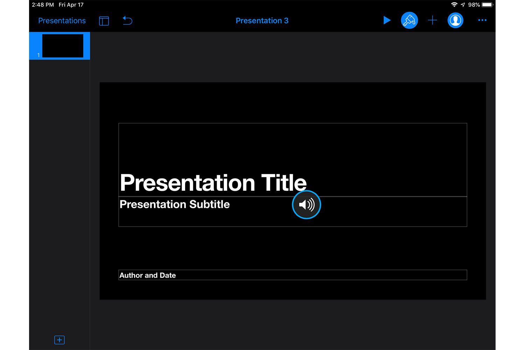Image resolution: width=525 pixels, height=350 pixels.
Task: Open the Format paintbrush panel
Action: point(409,20)
